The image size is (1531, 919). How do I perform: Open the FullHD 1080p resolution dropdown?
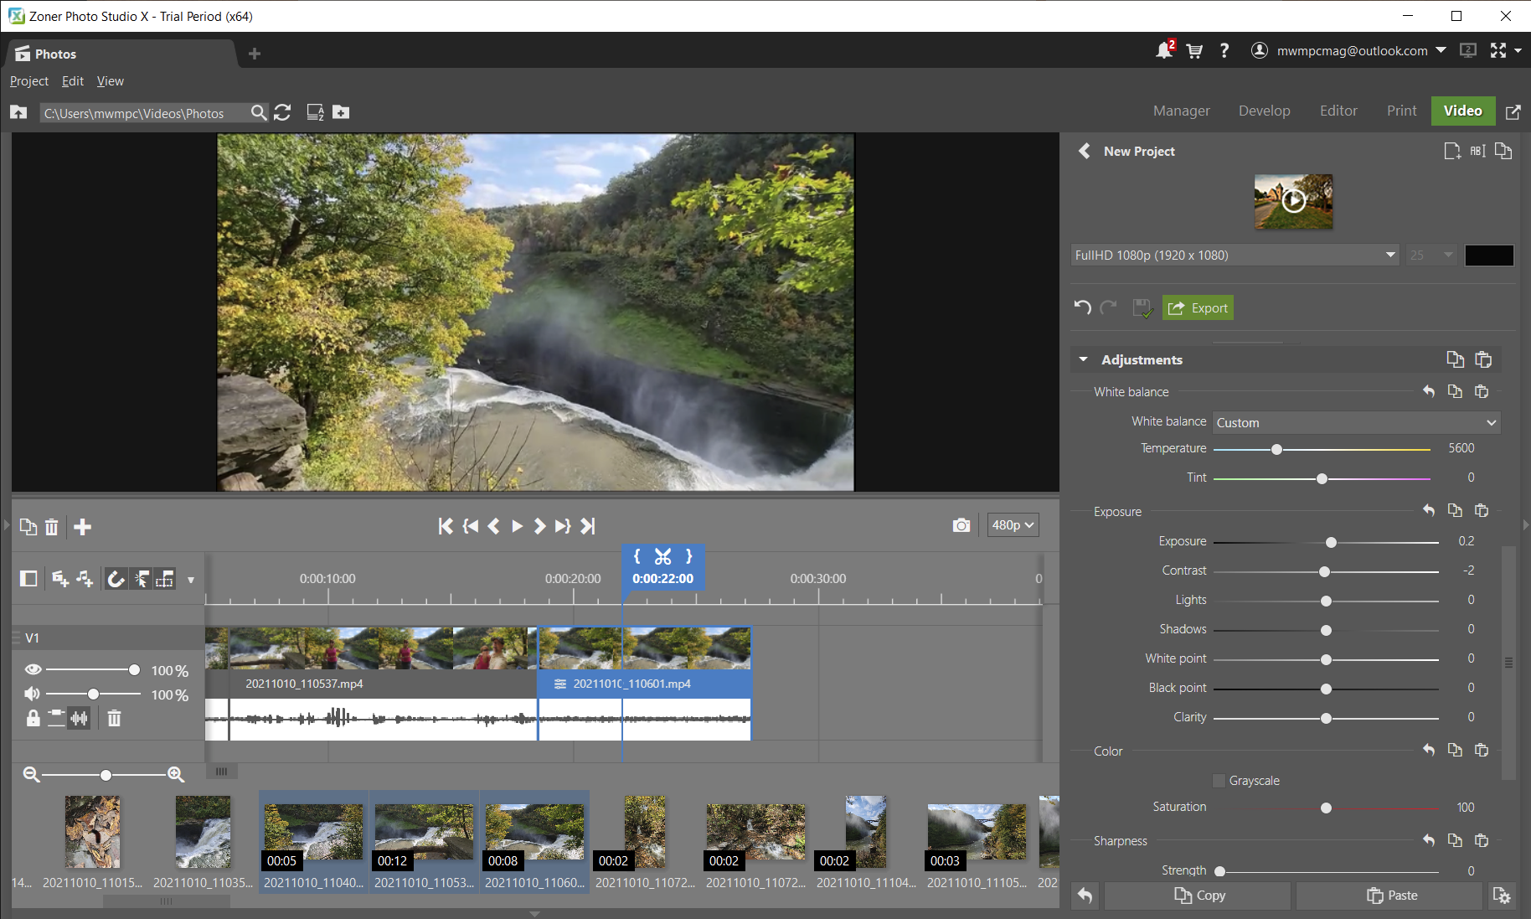pyautogui.click(x=1390, y=255)
